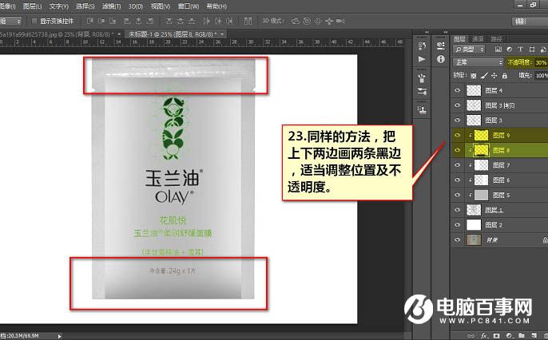Image resolution: width=548 pixels, height=340 pixels.
Task: Create a new layer icon
Action: (534, 336)
